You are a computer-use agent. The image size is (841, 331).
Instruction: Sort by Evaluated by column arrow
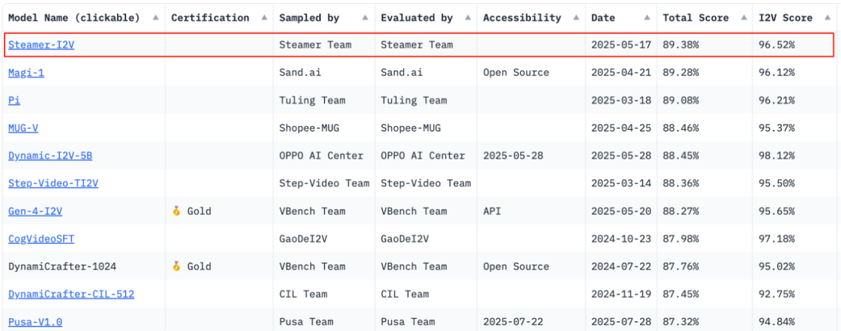(467, 17)
